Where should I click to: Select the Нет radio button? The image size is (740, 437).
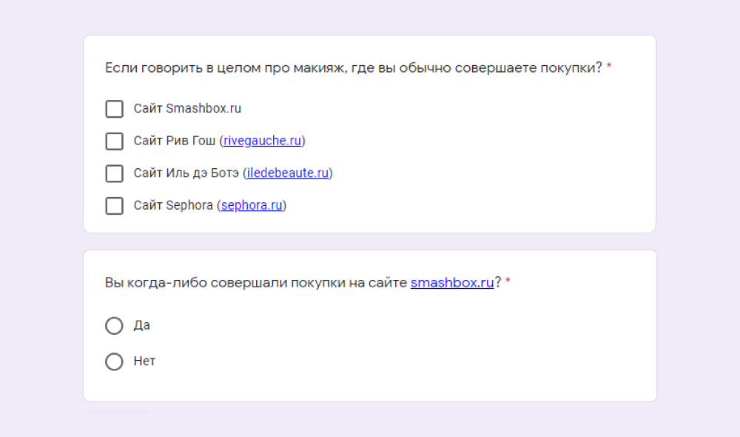[114, 361]
